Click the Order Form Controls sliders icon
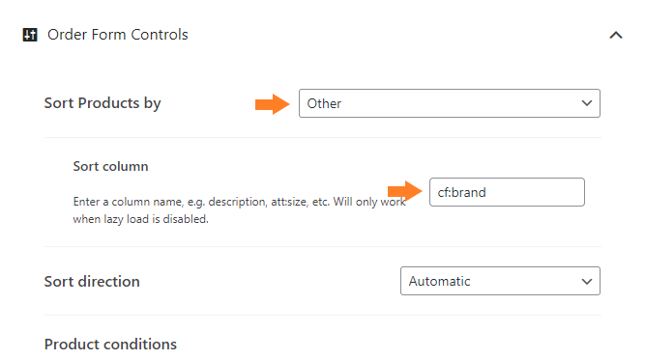The image size is (645, 360). 30,35
